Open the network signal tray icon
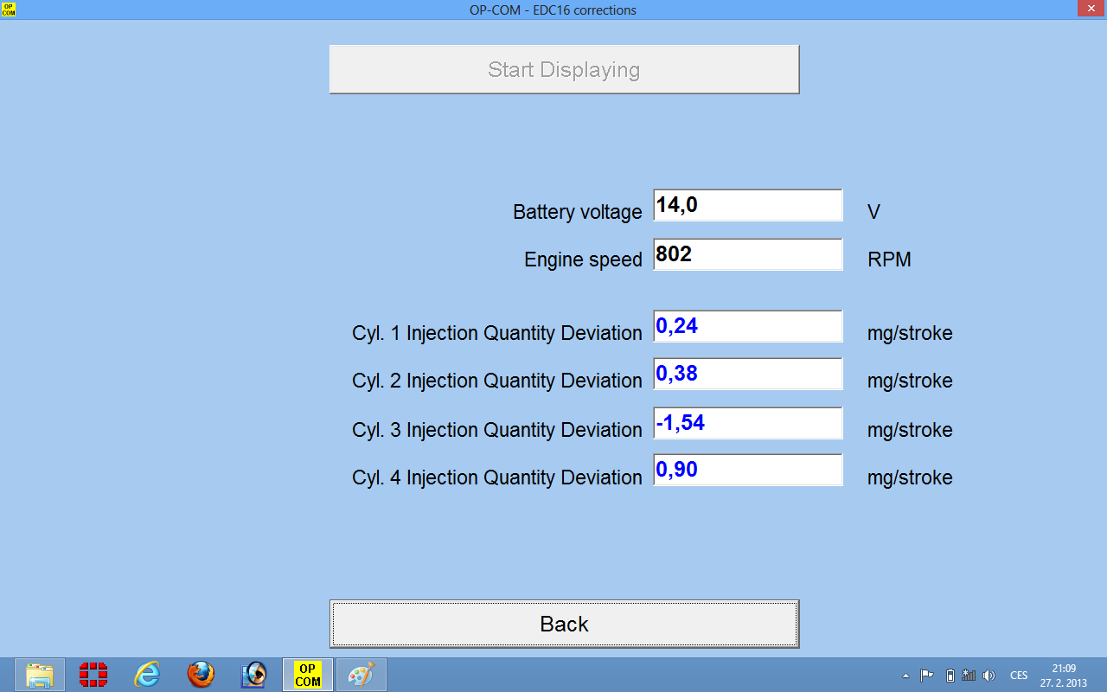 969,676
